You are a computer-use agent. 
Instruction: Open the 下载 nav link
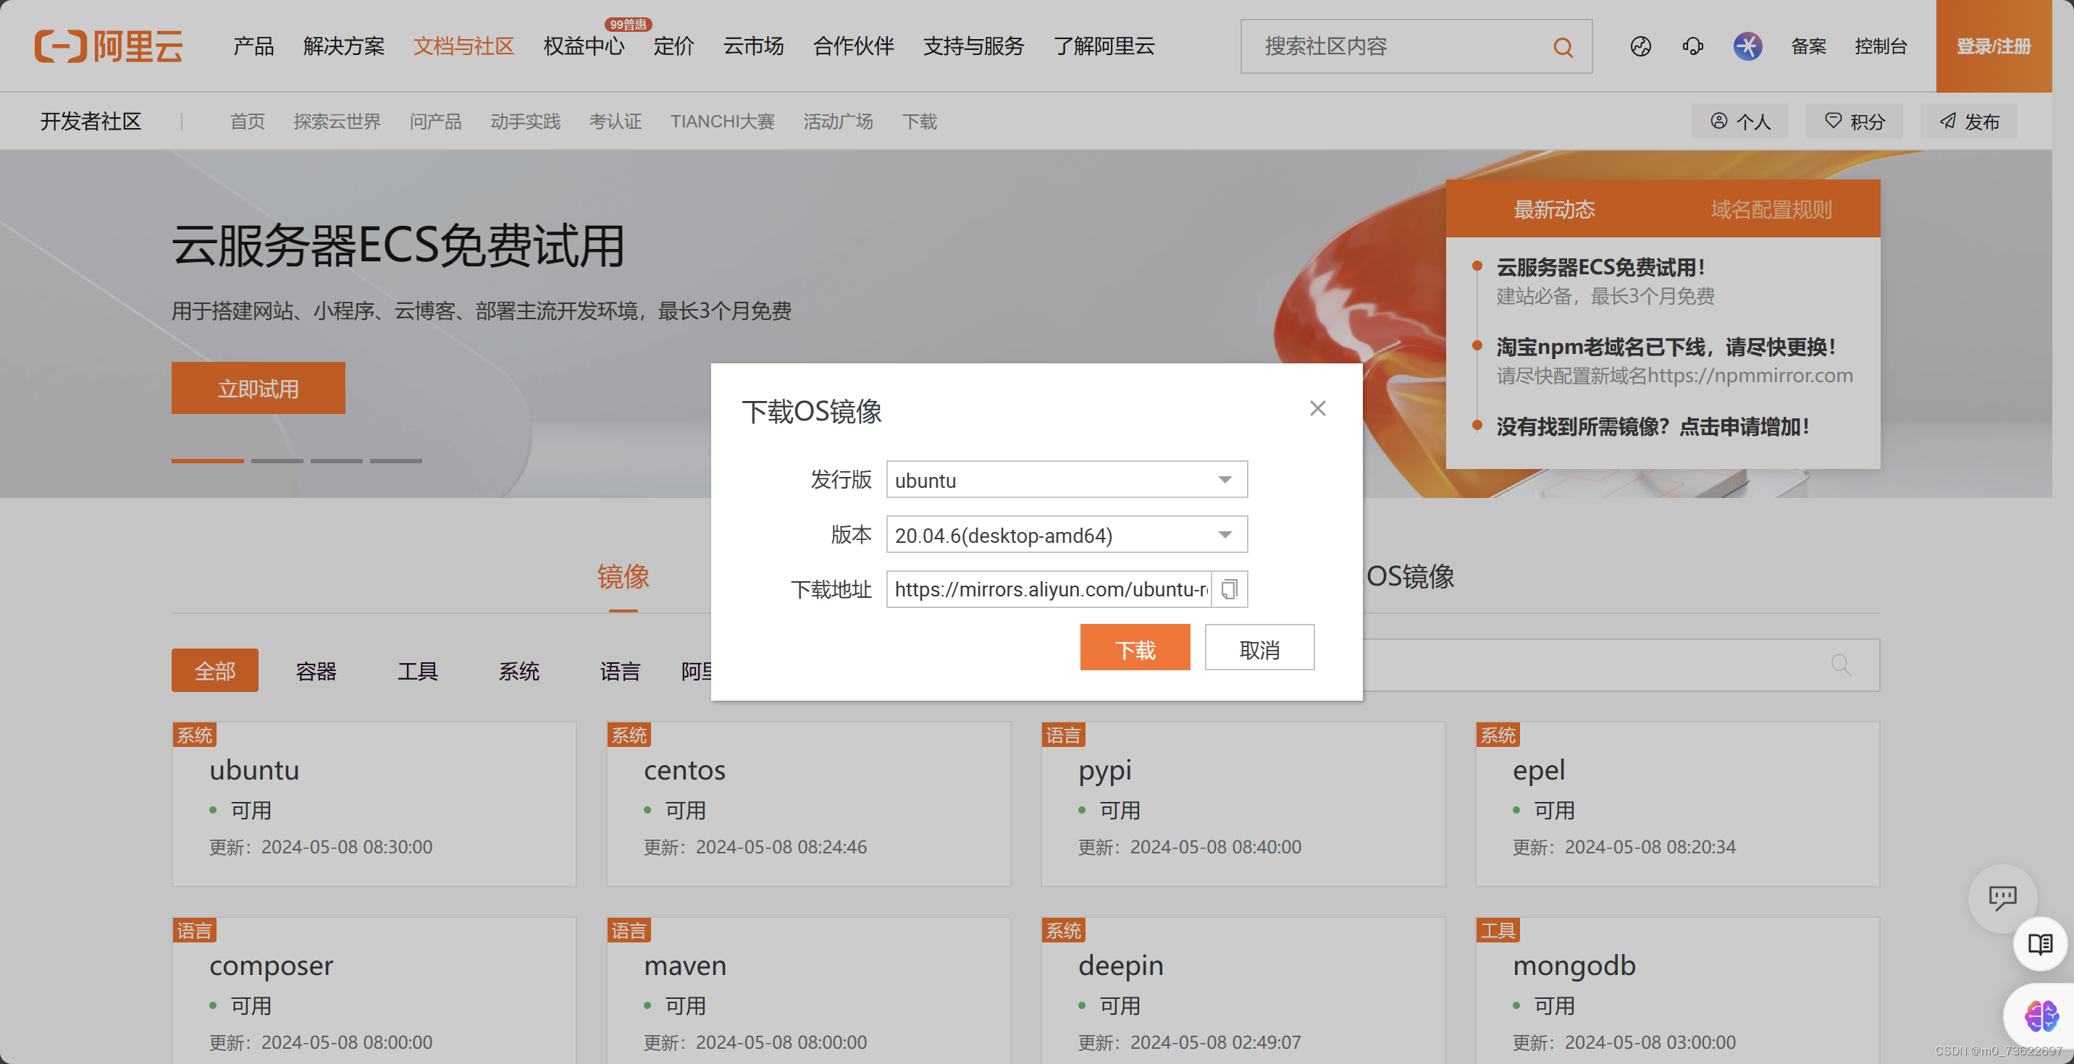[920, 122]
